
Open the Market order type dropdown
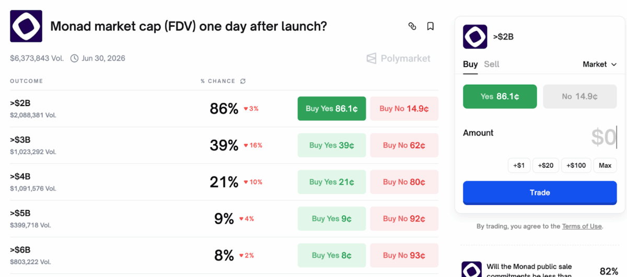click(x=600, y=64)
